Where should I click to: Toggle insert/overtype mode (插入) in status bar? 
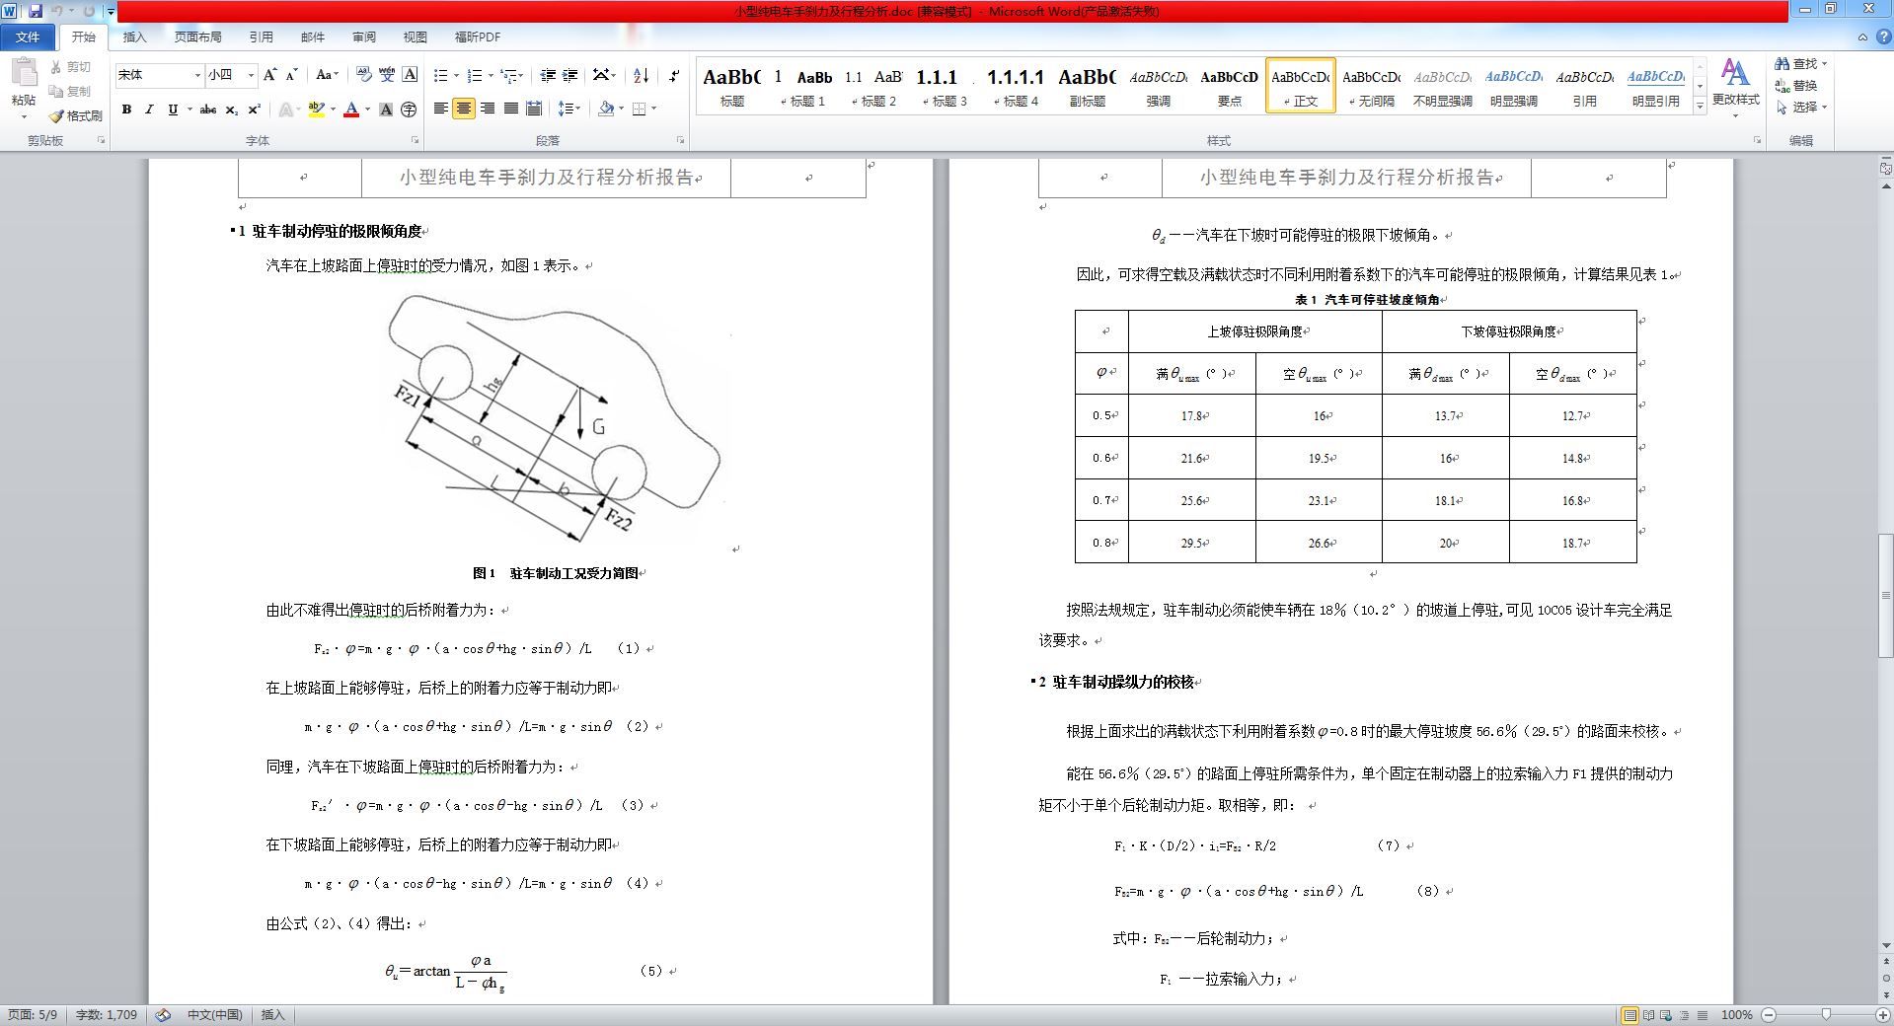click(x=272, y=1015)
